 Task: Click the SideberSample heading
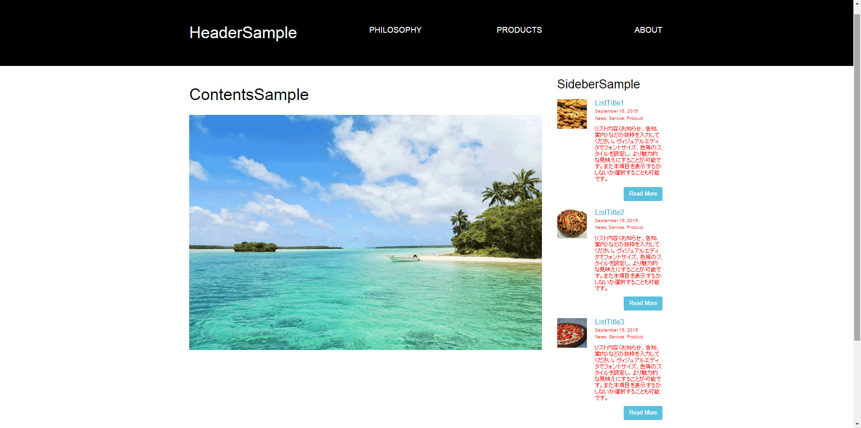click(598, 84)
